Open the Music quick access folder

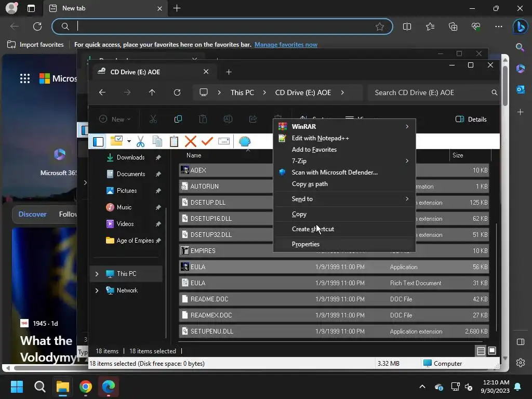click(124, 207)
